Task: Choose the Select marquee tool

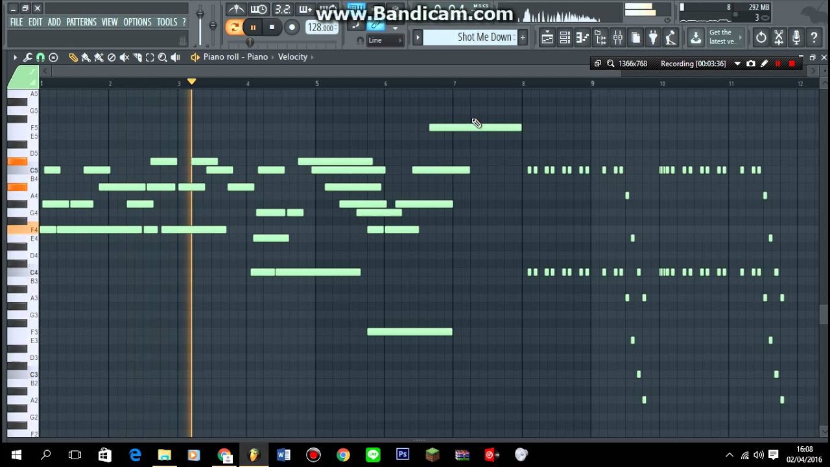Action: click(x=150, y=57)
